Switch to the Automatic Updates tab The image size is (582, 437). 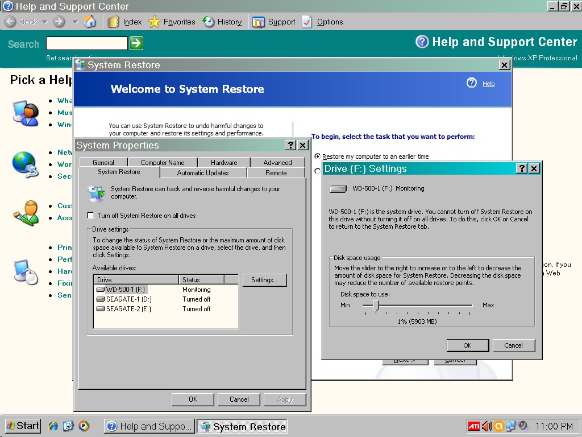pyautogui.click(x=203, y=173)
